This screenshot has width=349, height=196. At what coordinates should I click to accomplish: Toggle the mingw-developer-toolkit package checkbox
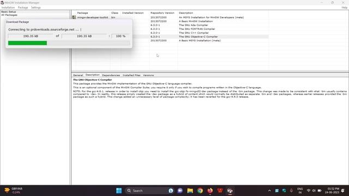pyautogui.click(x=74, y=17)
